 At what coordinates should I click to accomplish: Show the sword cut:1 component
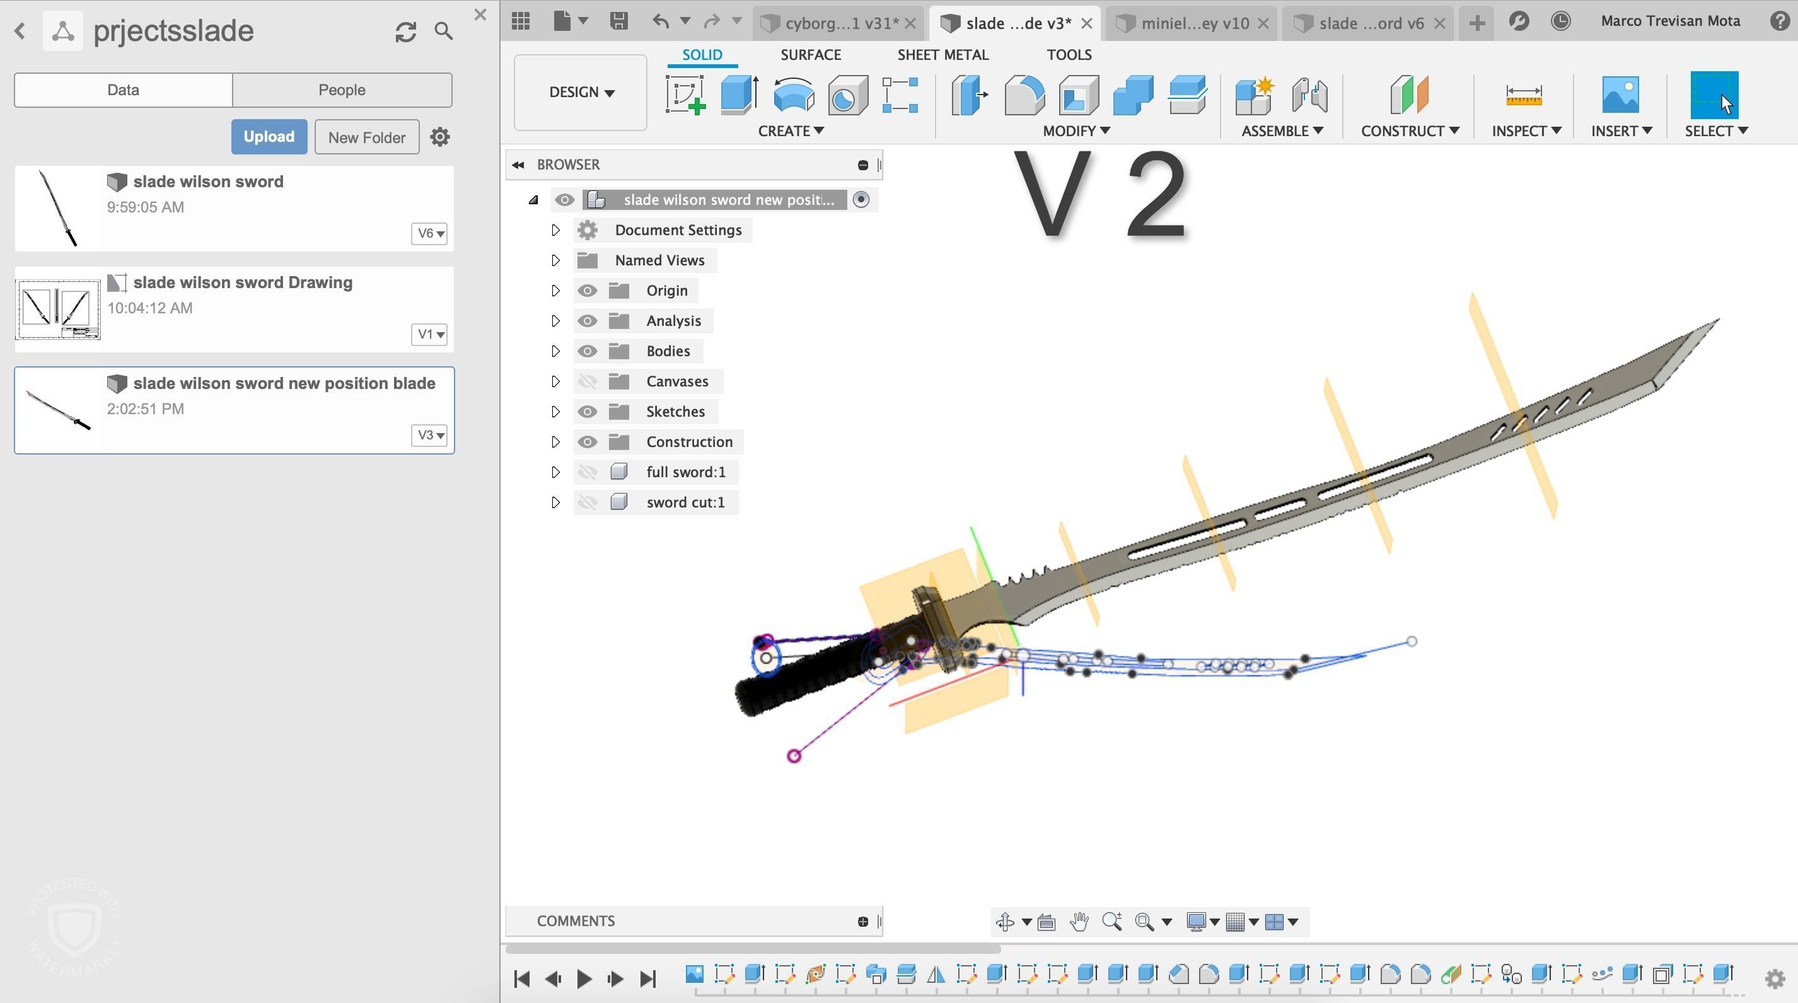pos(587,502)
